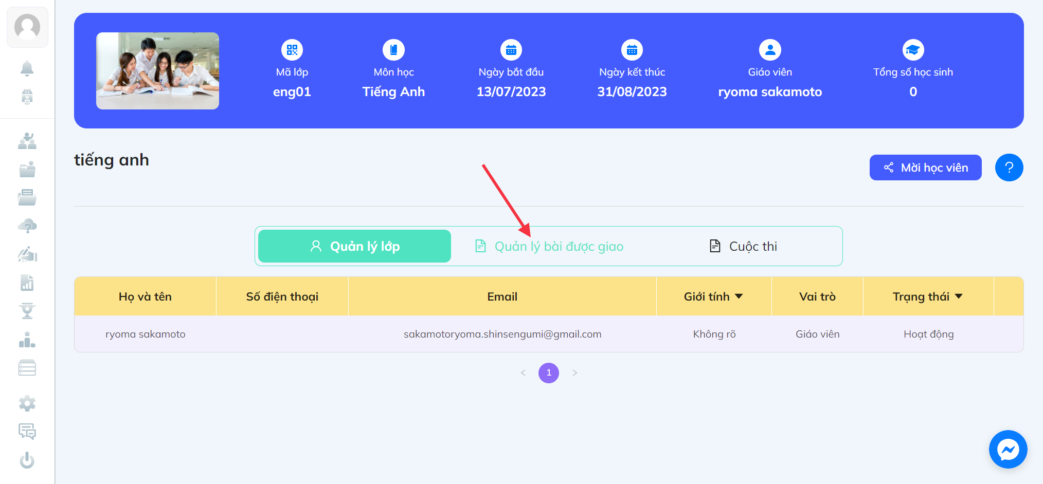This screenshot has height=484, width=1043.
Task: Switch to Quản lý bài được giao tab
Action: pyautogui.click(x=549, y=246)
